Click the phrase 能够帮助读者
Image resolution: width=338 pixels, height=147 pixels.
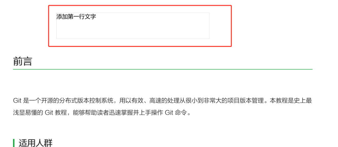click(89, 113)
